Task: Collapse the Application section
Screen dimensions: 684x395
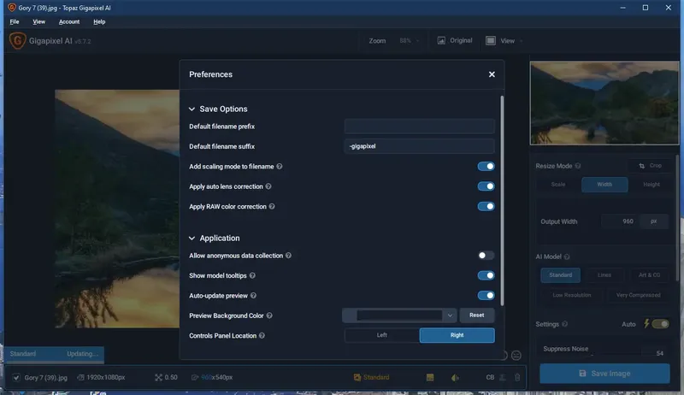Action: click(192, 238)
